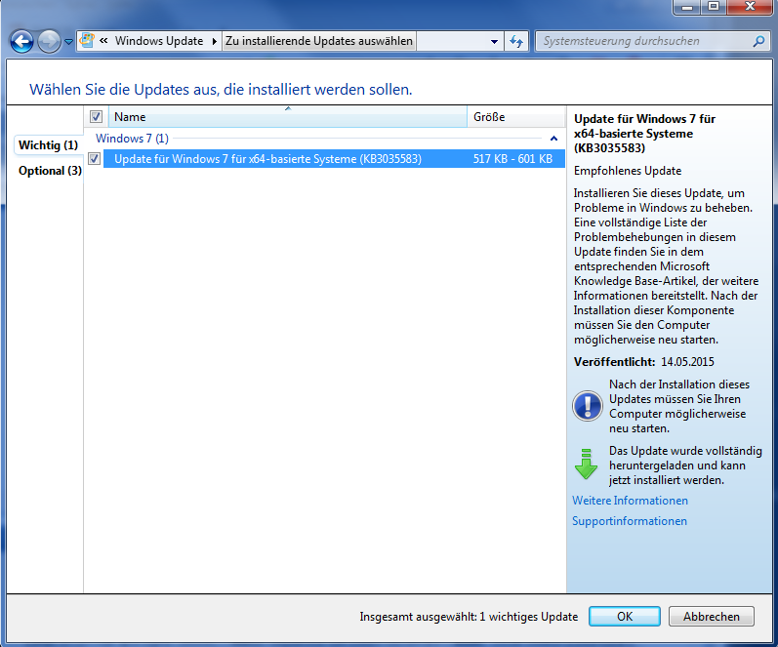The image size is (778, 647).
Task: Select Windows Update breadcrumb
Action: click(x=159, y=41)
